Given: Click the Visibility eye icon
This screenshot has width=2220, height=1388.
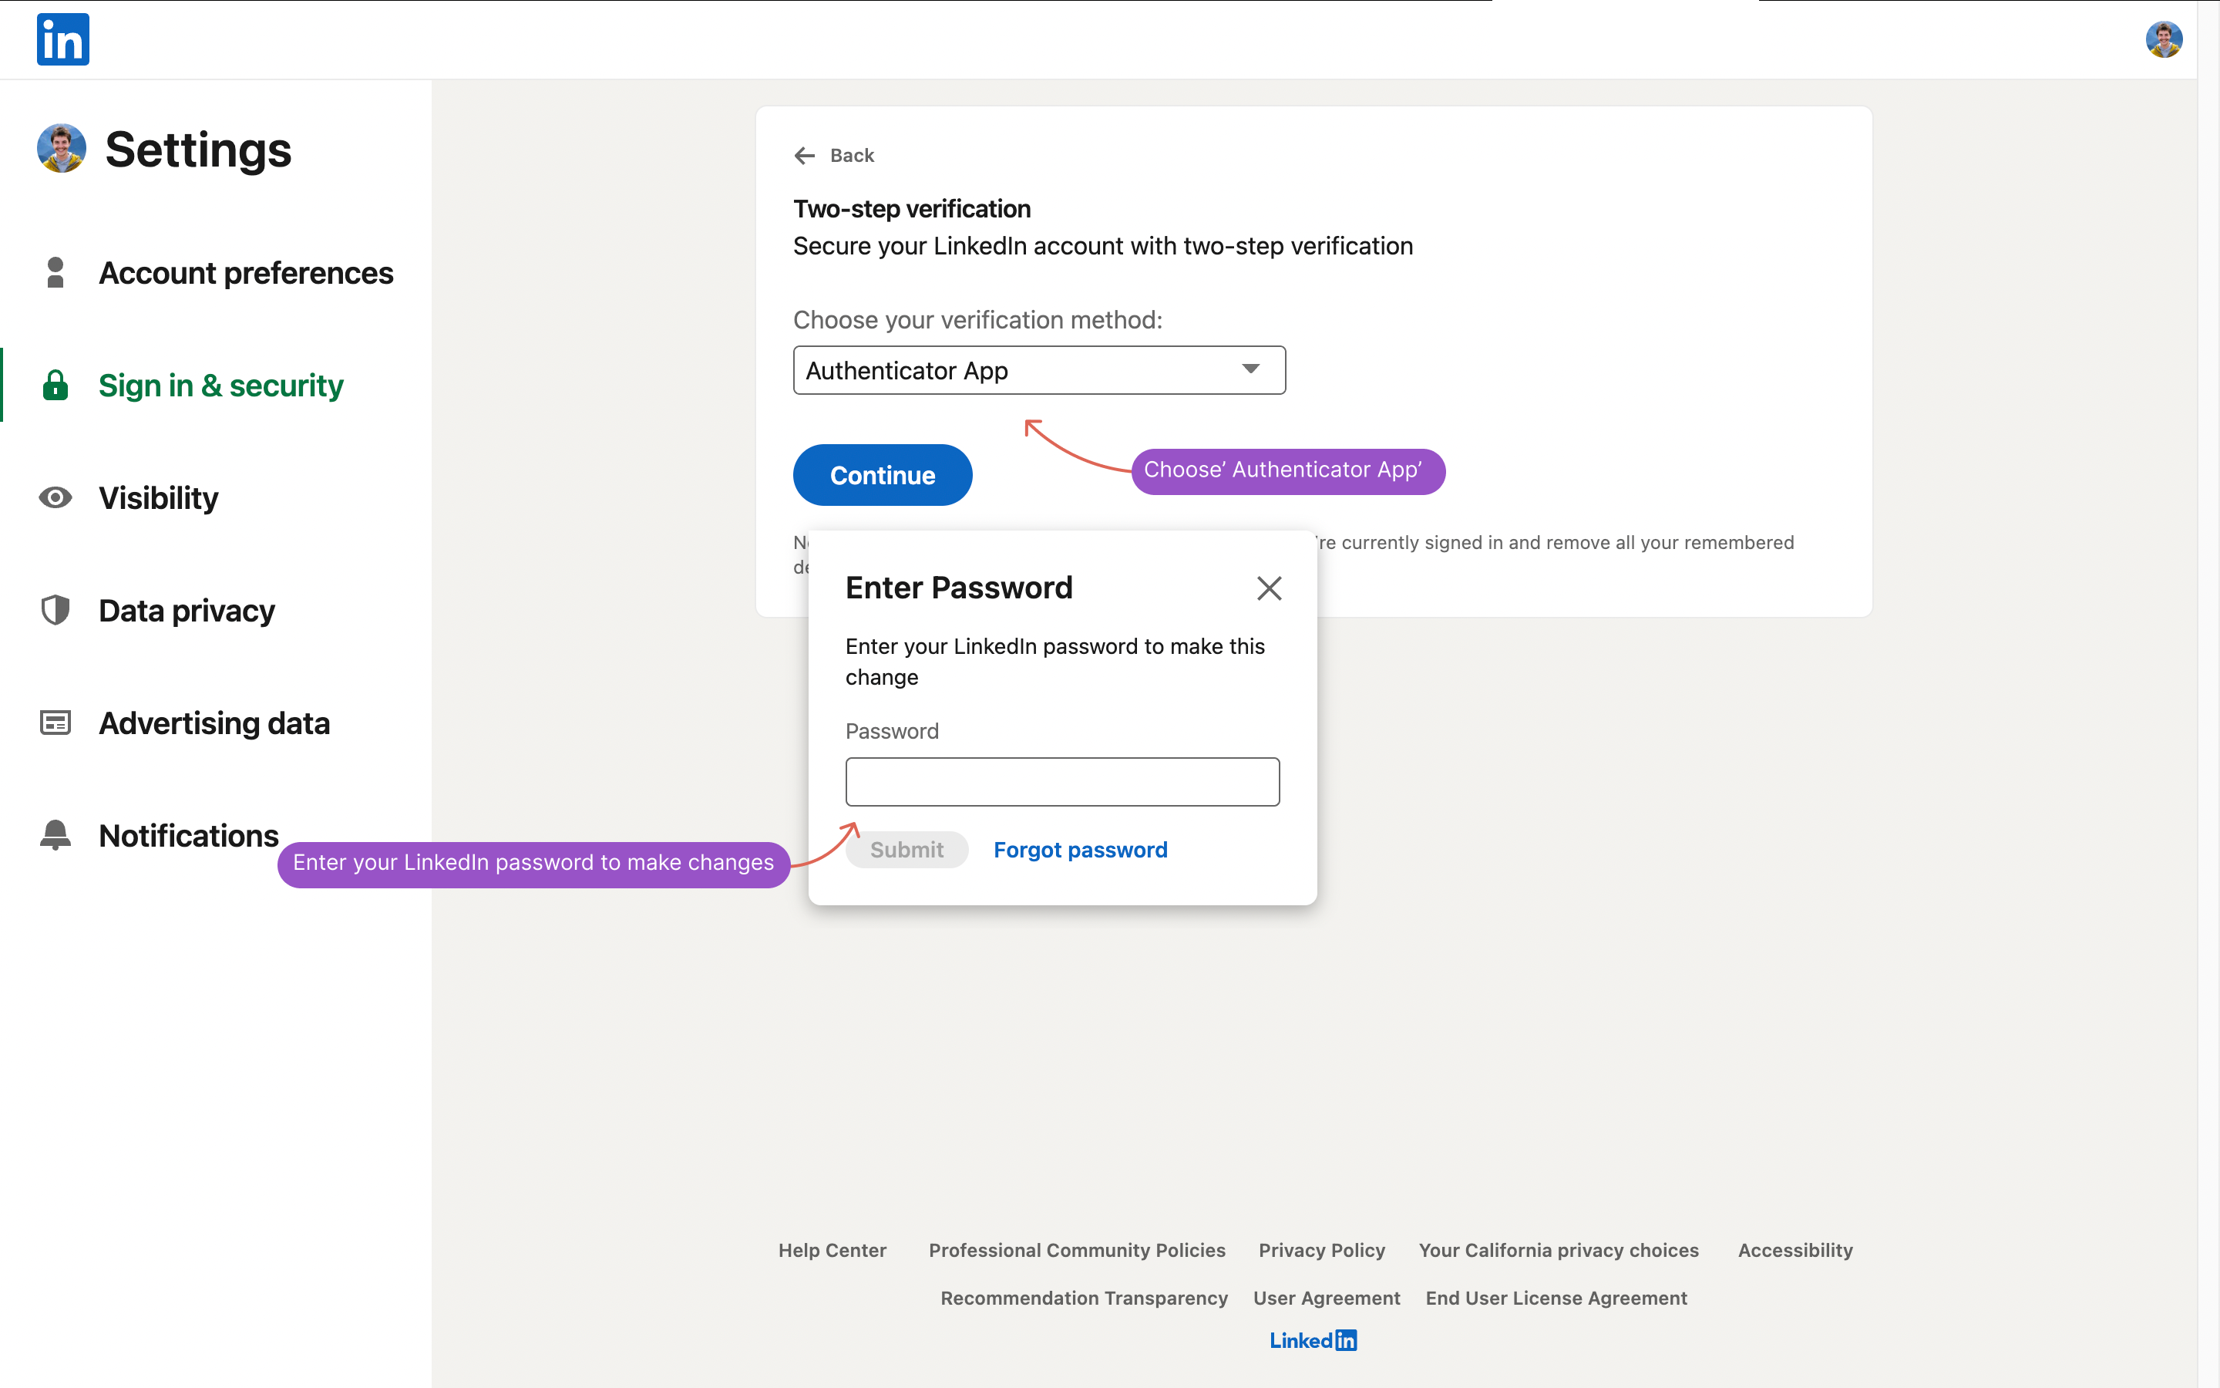Looking at the screenshot, I should tap(54, 497).
